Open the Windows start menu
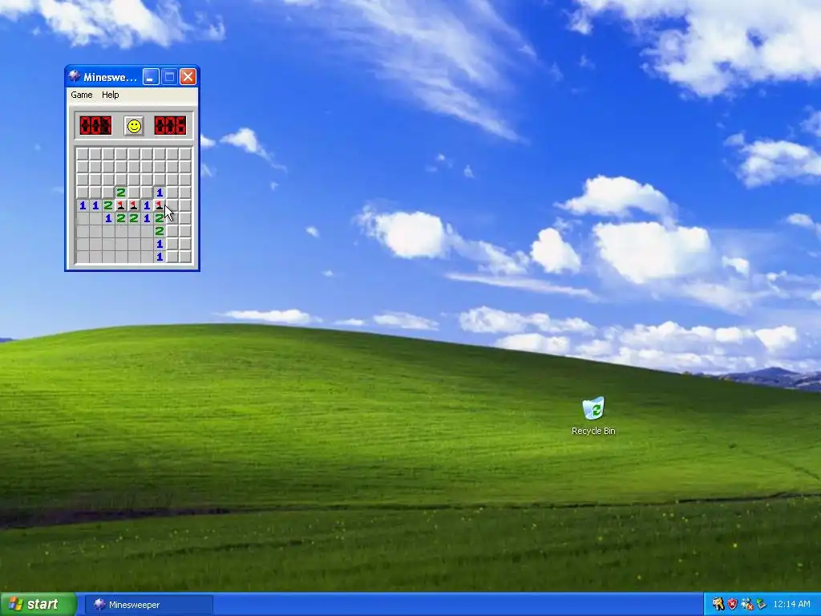Viewport: 821px width, 616px height. click(38, 605)
